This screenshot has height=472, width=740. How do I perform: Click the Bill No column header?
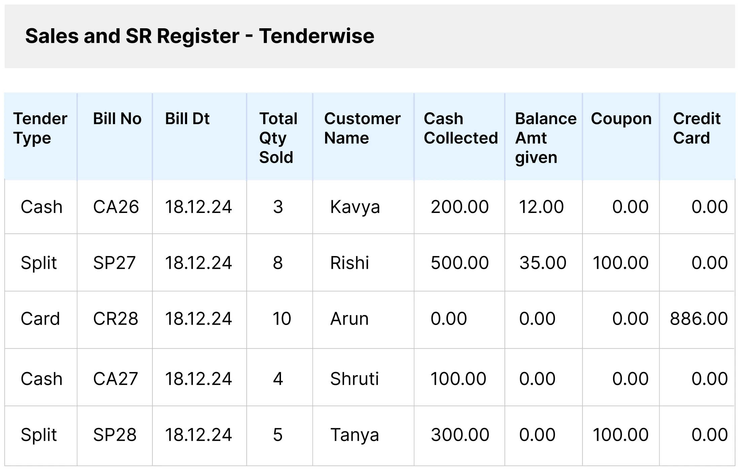pyautogui.click(x=117, y=119)
